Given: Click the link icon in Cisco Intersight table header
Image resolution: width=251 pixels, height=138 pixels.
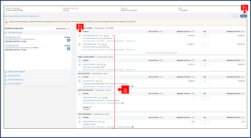Looking at the screenshot, I should tap(80, 118).
